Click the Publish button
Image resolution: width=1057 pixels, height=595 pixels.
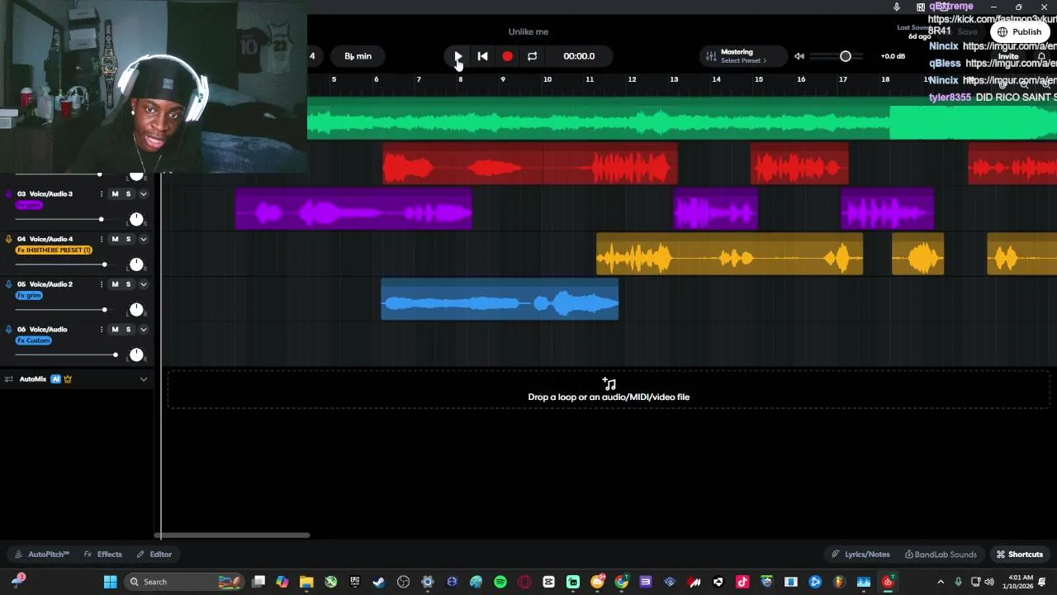1019,31
